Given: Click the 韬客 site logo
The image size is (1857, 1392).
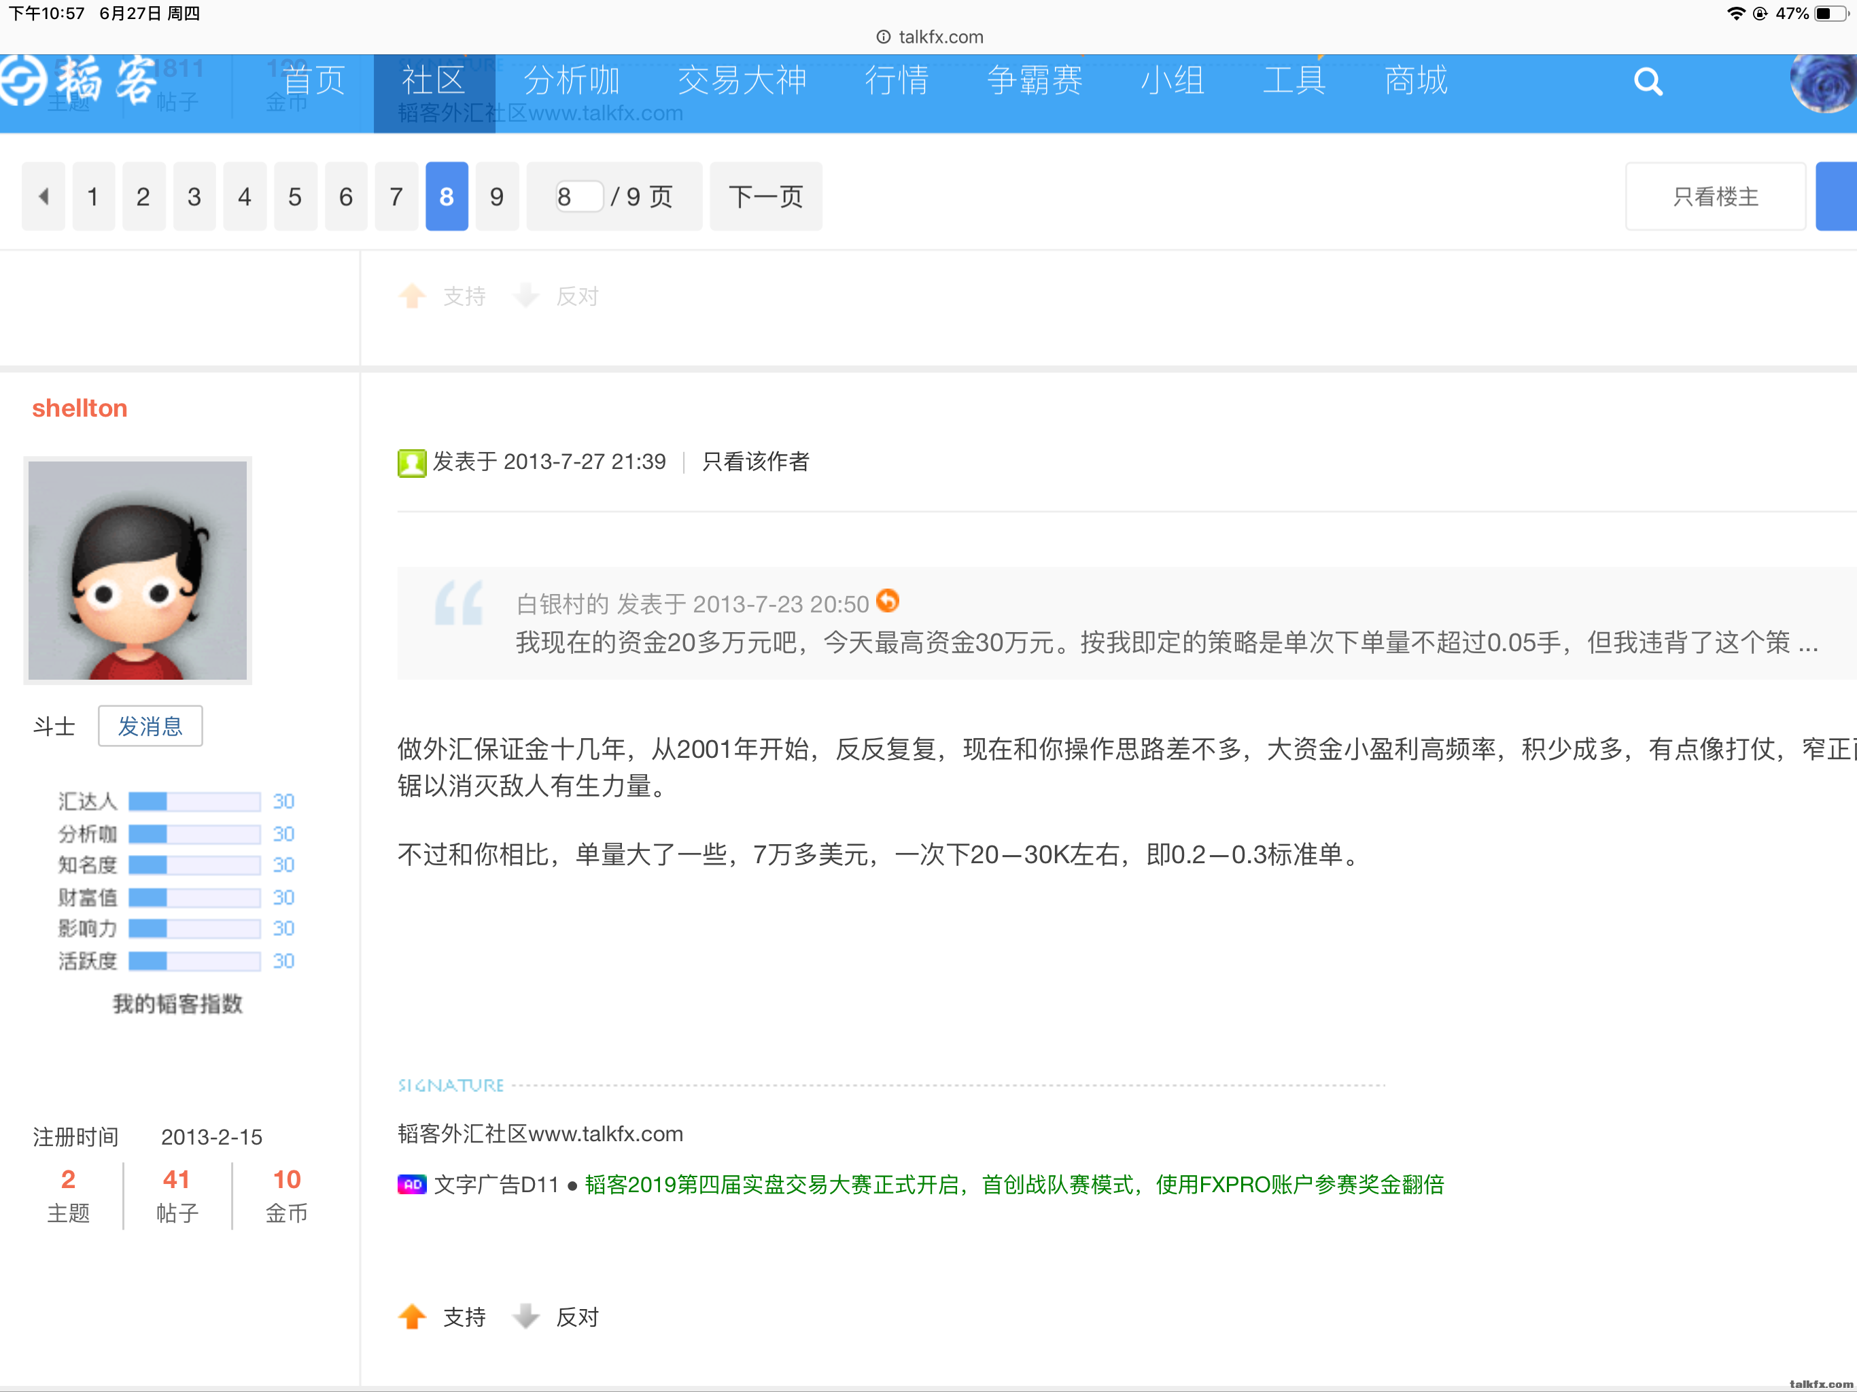Looking at the screenshot, I should pyautogui.click(x=80, y=82).
